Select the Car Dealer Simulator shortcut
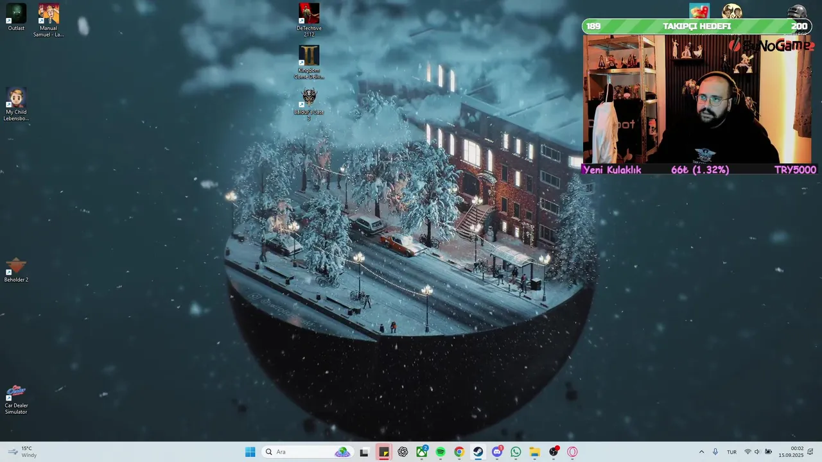This screenshot has width=822, height=462. (x=16, y=400)
